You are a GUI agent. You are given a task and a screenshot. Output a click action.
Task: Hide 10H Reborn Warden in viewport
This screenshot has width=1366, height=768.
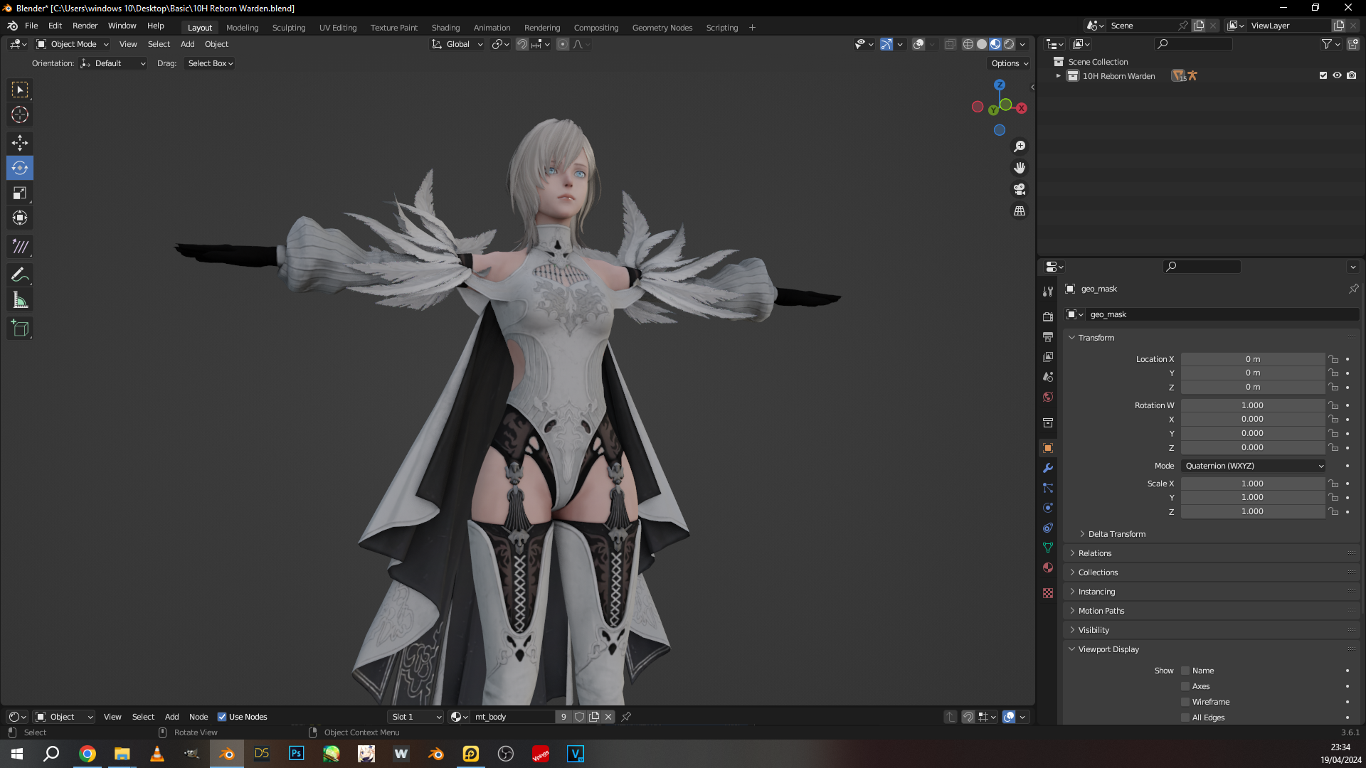pos(1338,75)
